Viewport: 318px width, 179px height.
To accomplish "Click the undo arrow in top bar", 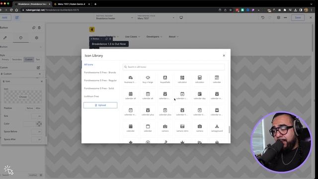I will pos(263,18).
